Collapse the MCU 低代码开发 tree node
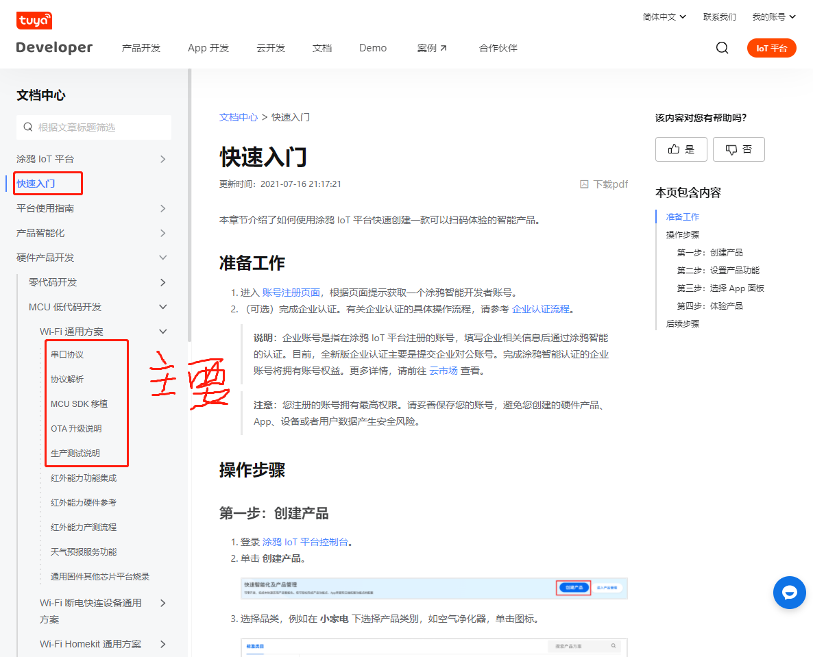This screenshot has width=813, height=657. click(x=163, y=307)
